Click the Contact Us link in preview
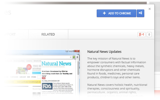This screenshot has height=100, width=160. tap(29, 61)
